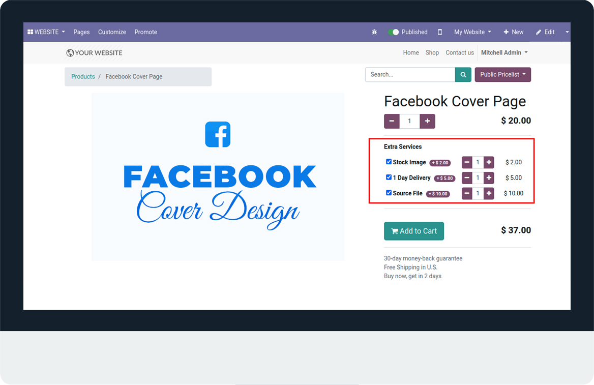Click the Source File label
Viewport: 594px width, 385px height.
click(x=408, y=193)
